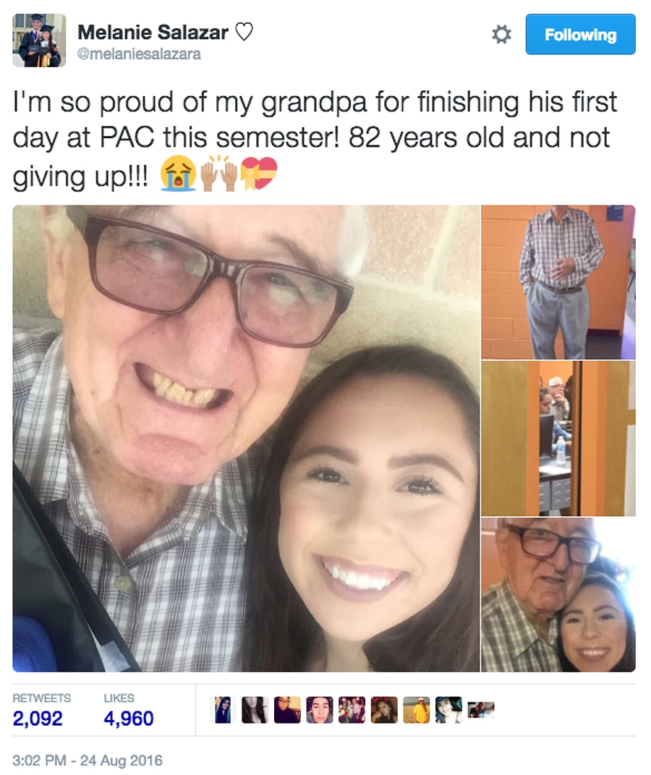Open the third liker's avatar

coord(286,710)
